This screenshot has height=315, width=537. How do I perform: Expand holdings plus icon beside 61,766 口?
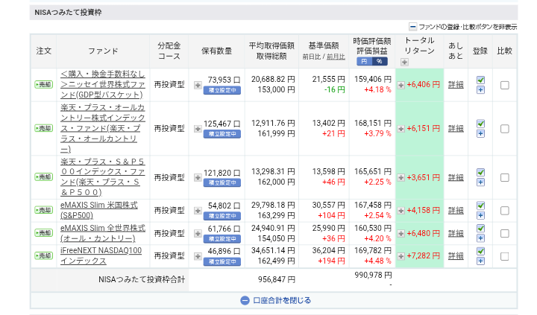point(198,234)
